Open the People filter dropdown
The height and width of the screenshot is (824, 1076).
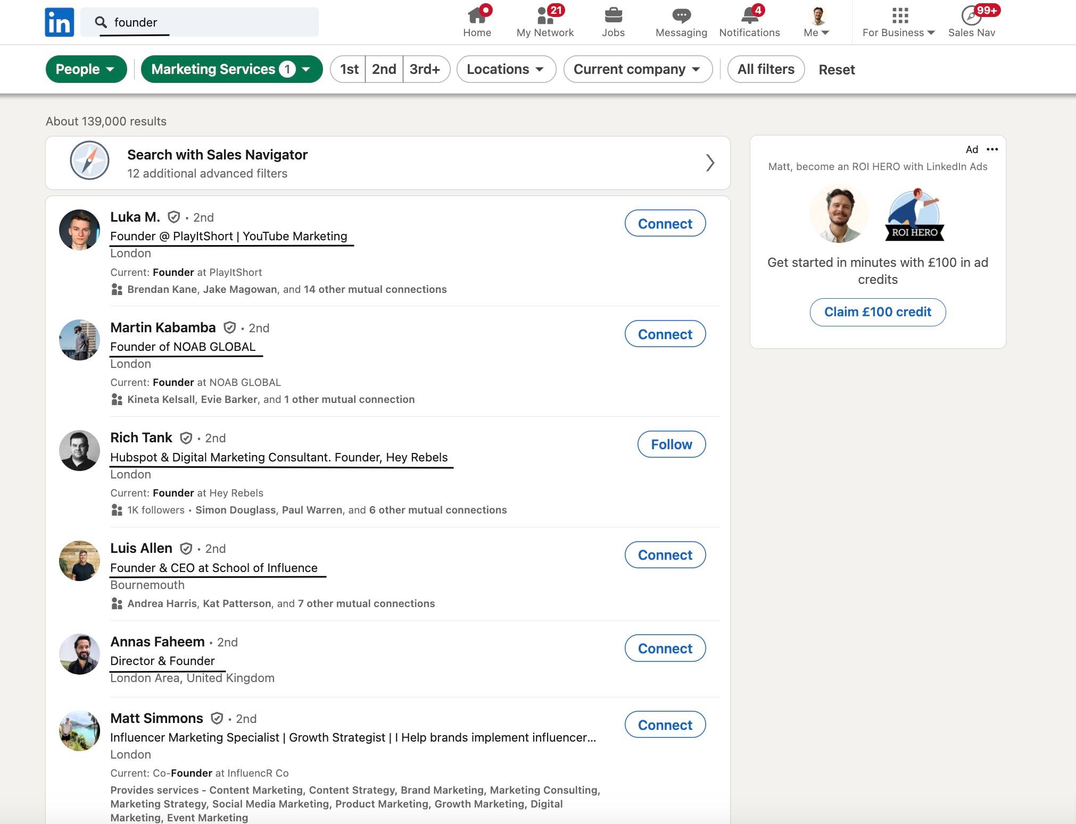point(86,69)
